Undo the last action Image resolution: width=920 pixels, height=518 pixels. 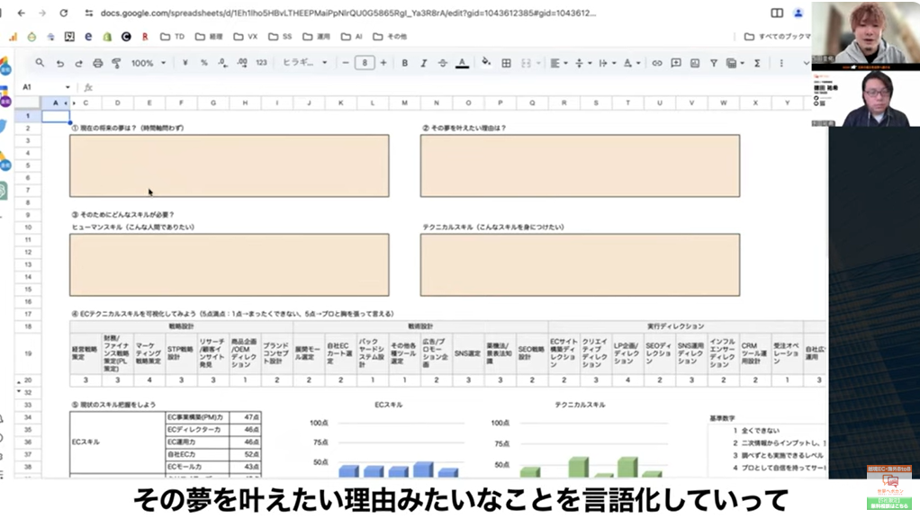[59, 63]
